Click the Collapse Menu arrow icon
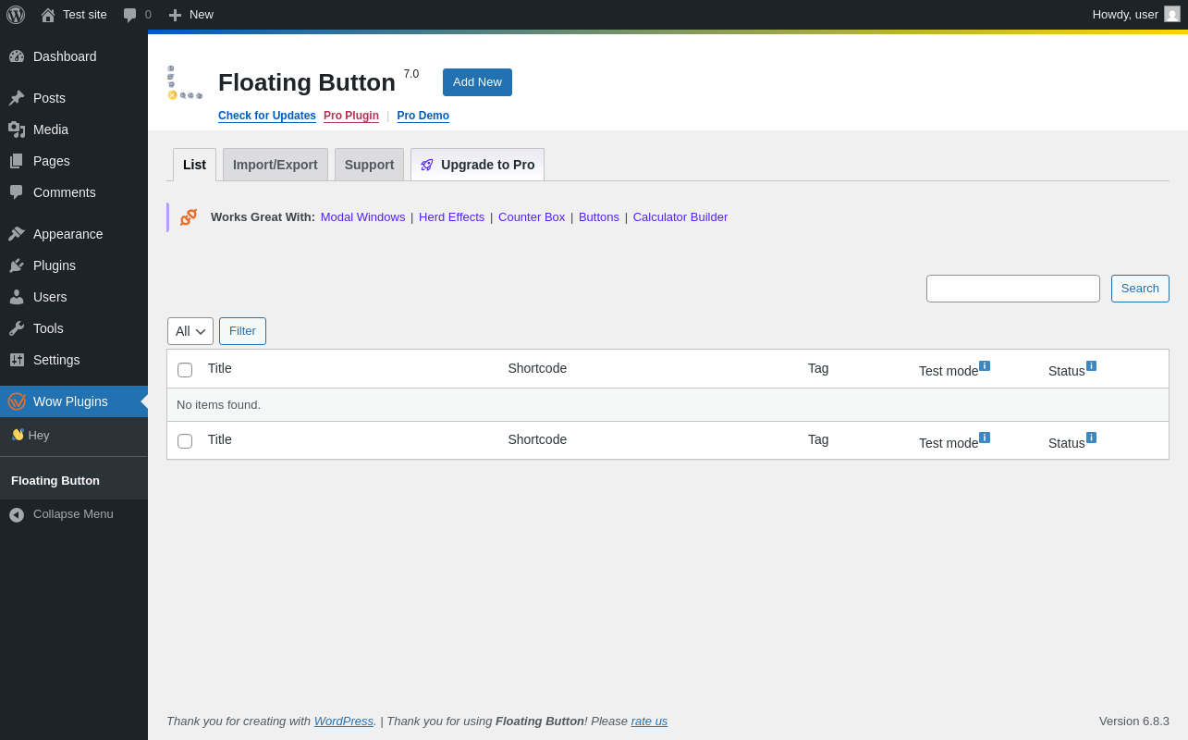 [17, 515]
